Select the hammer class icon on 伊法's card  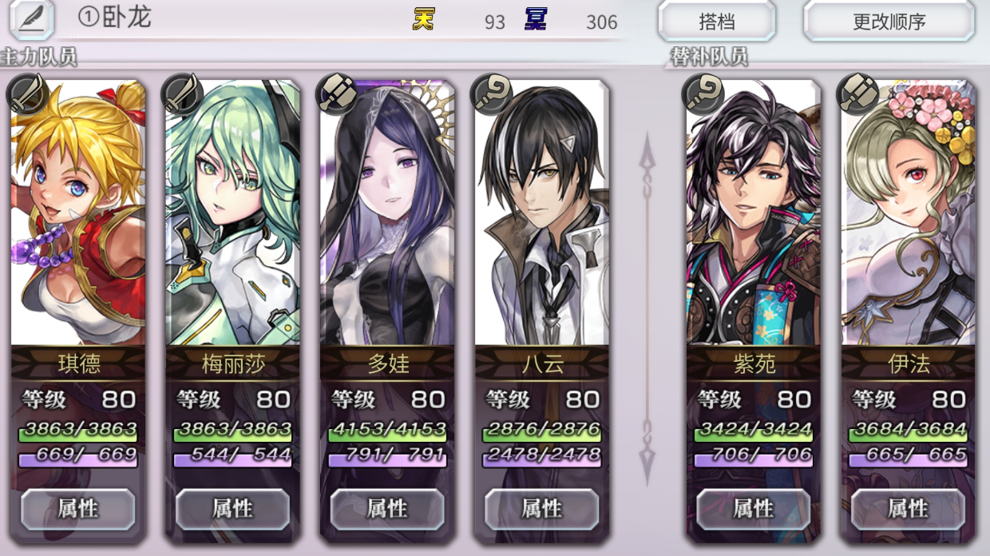pos(856,93)
